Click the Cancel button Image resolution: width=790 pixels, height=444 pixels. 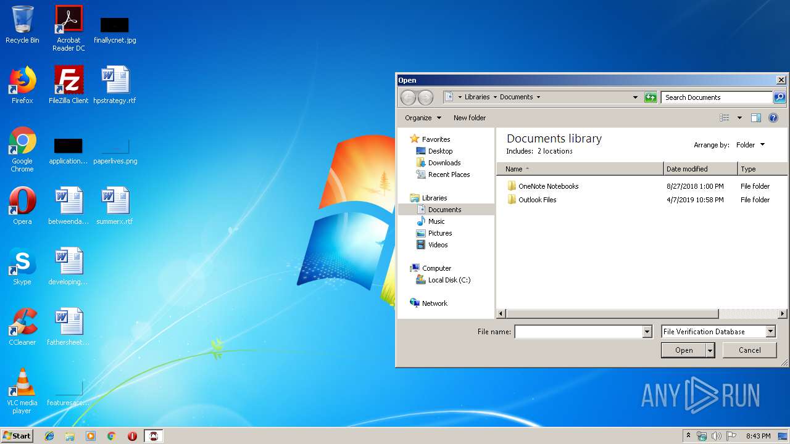750,350
